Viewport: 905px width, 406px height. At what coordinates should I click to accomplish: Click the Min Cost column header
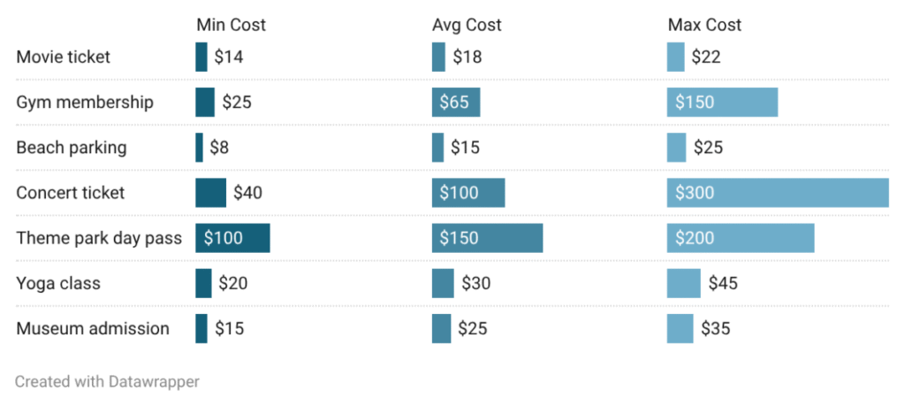pyautogui.click(x=231, y=25)
